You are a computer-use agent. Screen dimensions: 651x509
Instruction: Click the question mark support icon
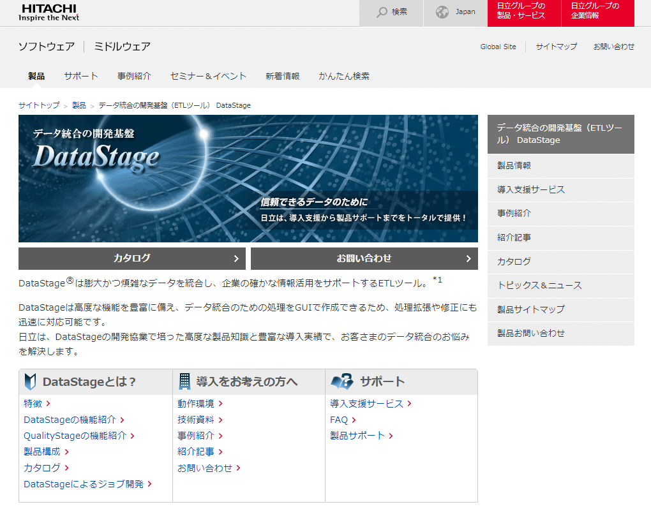341,381
